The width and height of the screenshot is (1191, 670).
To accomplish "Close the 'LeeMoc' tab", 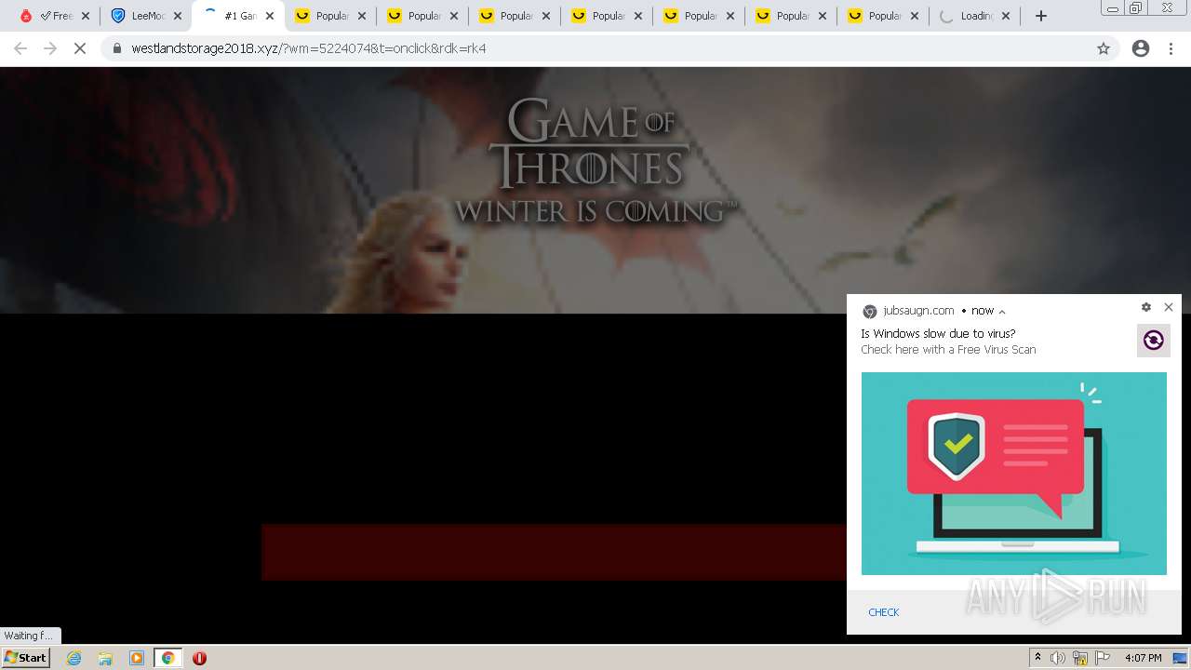I will (x=178, y=16).
